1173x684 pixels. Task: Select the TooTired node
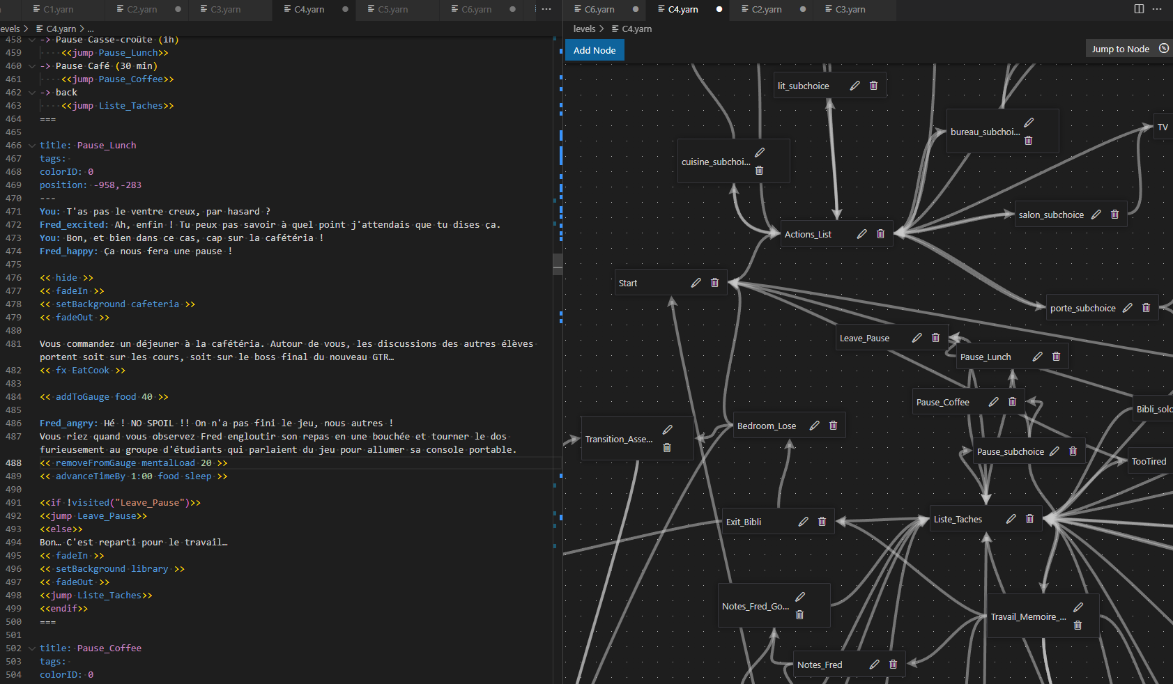point(1149,461)
